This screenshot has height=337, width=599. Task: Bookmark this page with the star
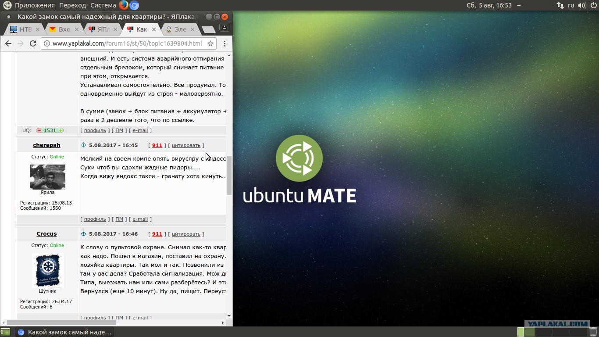(210, 43)
